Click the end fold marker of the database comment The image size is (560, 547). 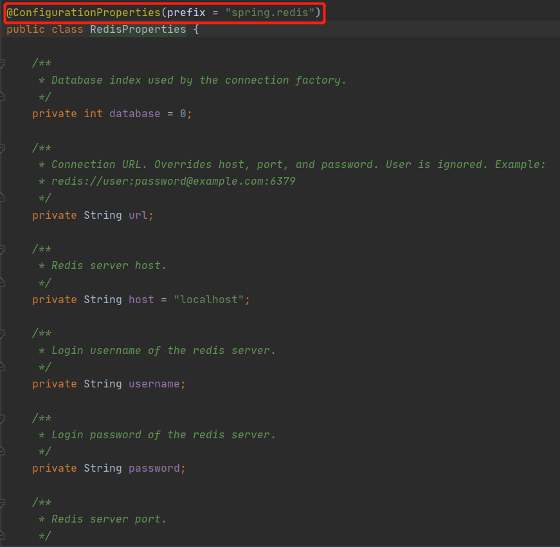(2, 97)
